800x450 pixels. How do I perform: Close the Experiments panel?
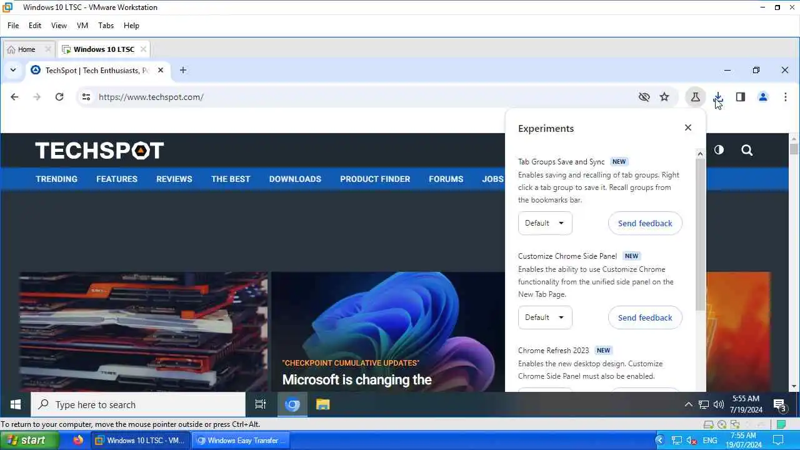688,127
